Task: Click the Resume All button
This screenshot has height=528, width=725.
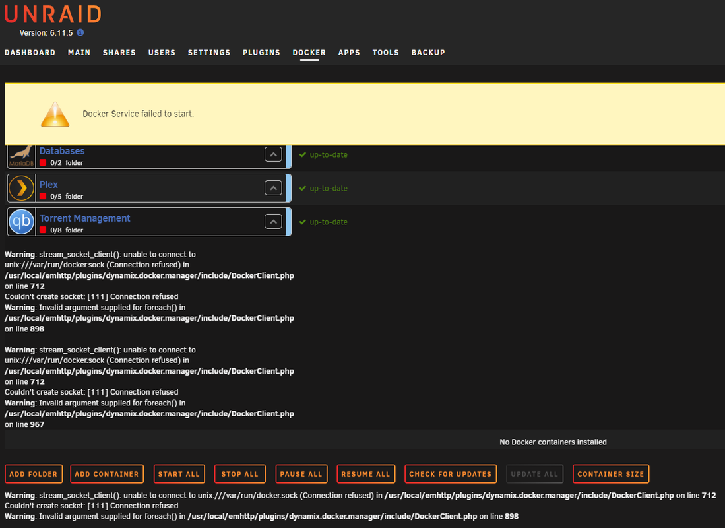Action: (365, 474)
